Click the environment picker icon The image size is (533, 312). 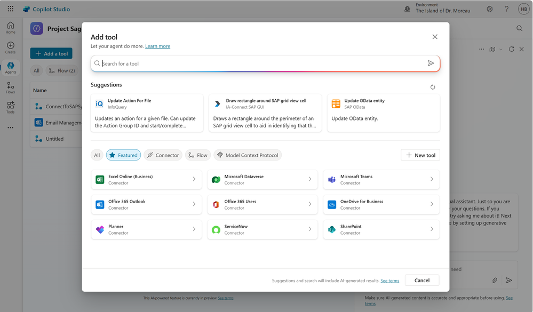coord(407,9)
